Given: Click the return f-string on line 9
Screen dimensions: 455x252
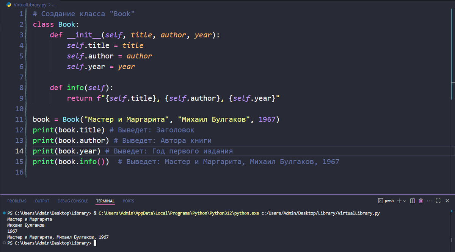Looking at the screenshot, I should click(x=173, y=98).
